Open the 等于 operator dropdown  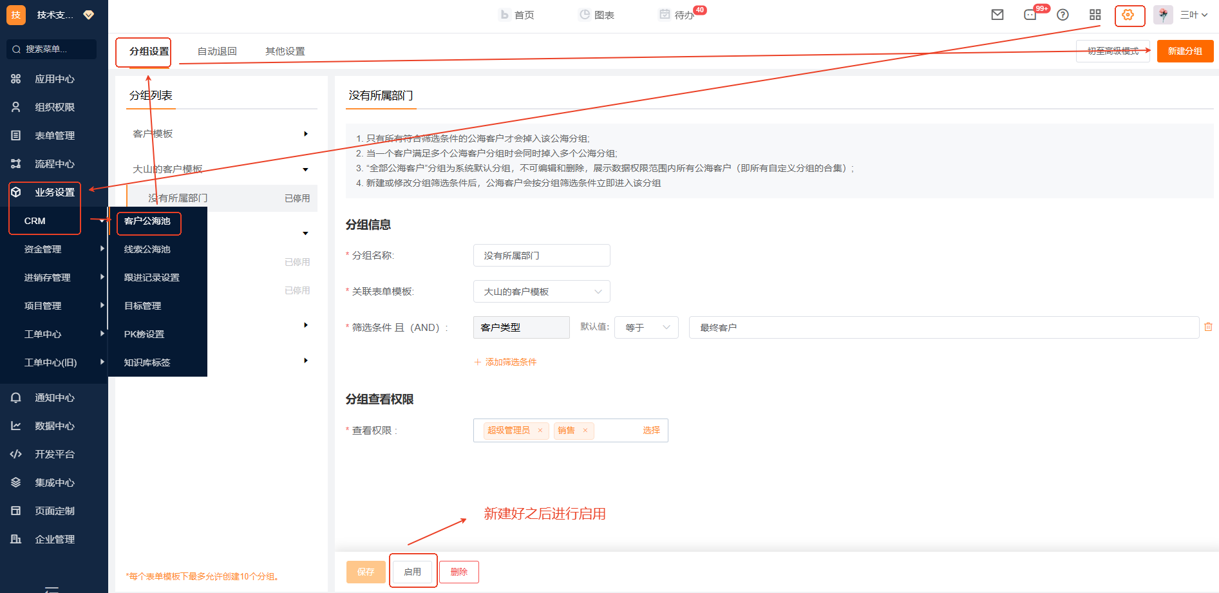(647, 328)
